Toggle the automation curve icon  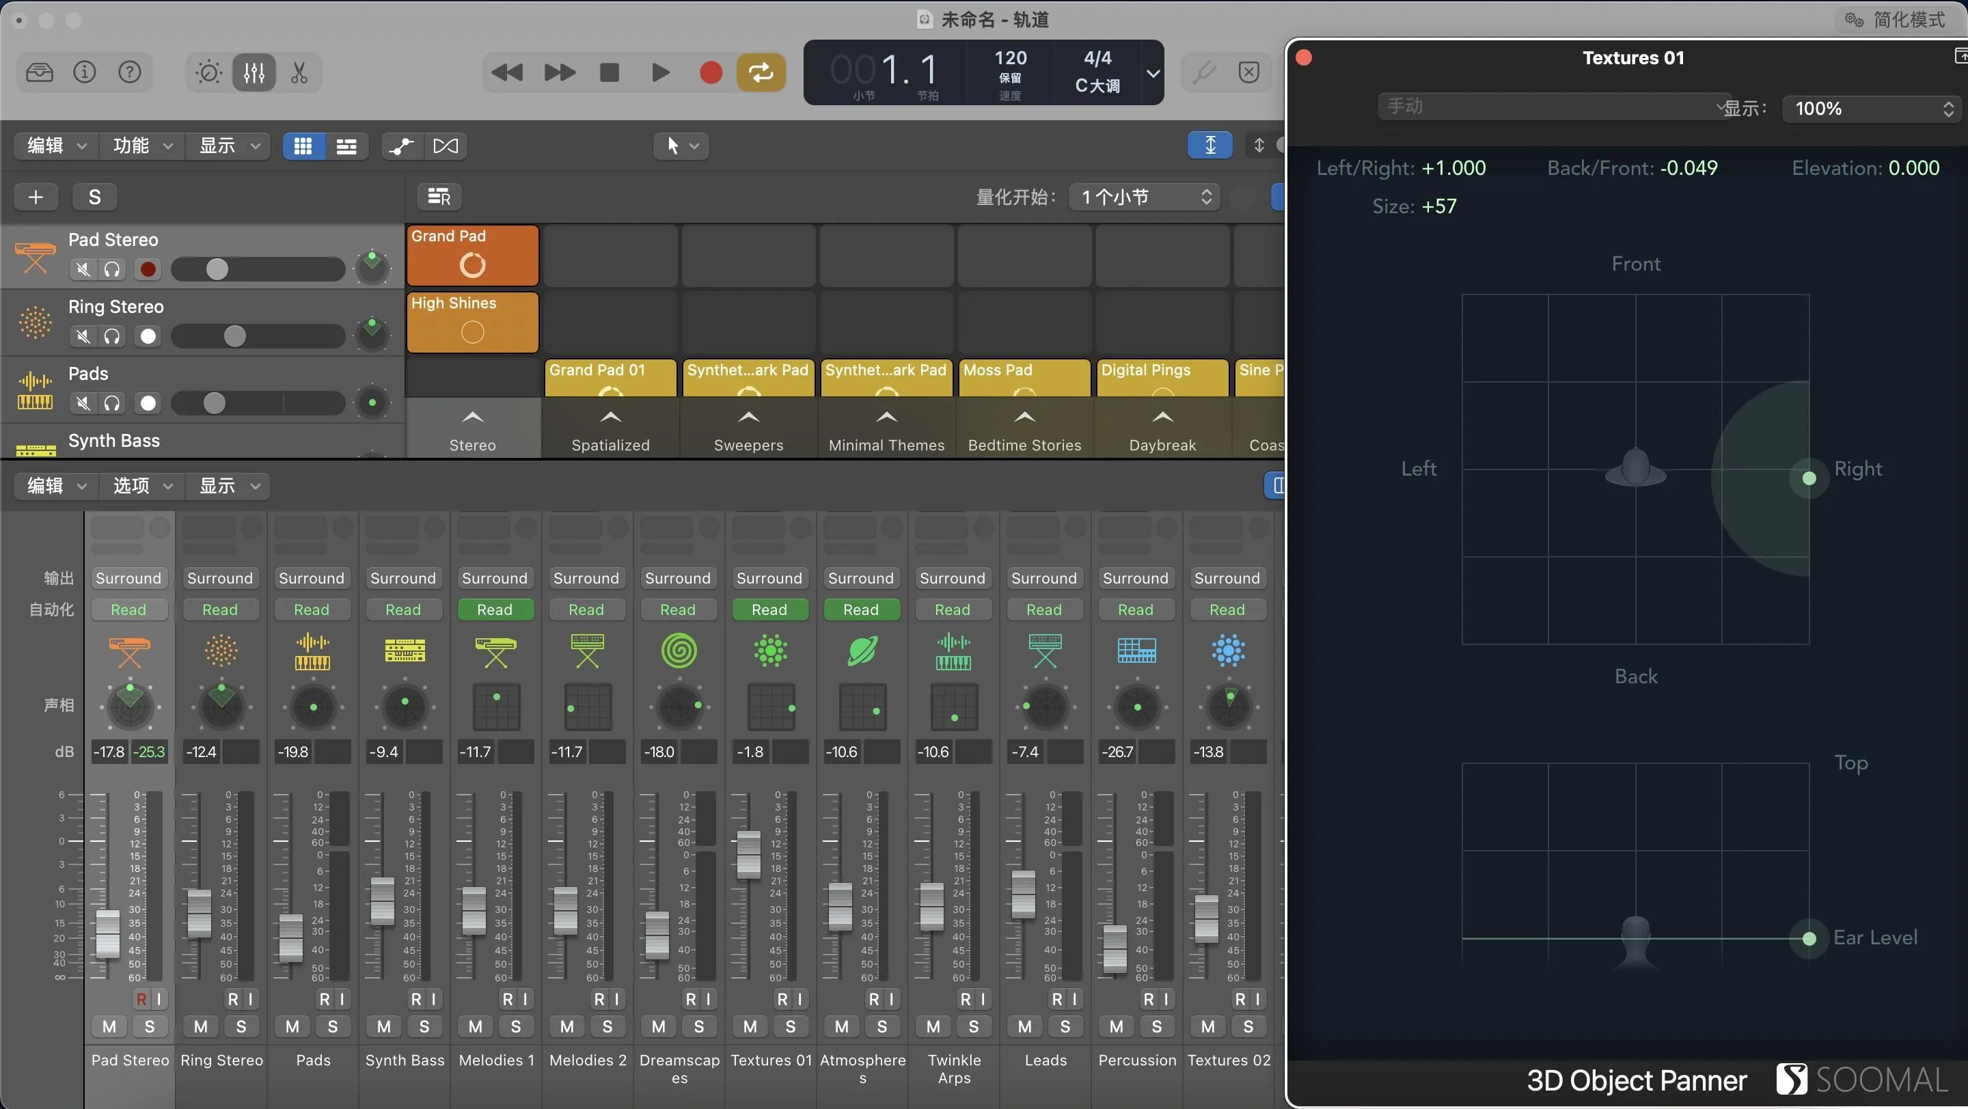402,146
